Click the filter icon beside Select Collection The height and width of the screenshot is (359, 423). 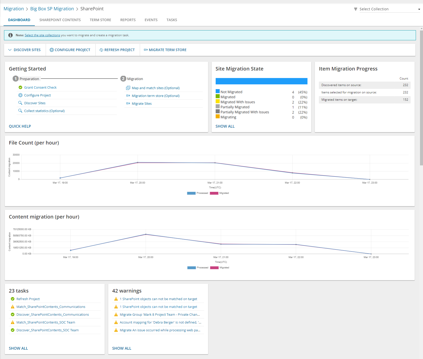click(355, 9)
